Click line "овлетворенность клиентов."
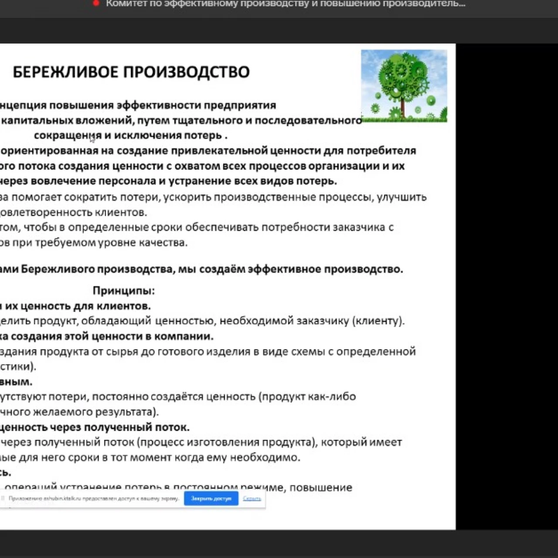The height and width of the screenshot is (558, 558). (x=74, y=213)
